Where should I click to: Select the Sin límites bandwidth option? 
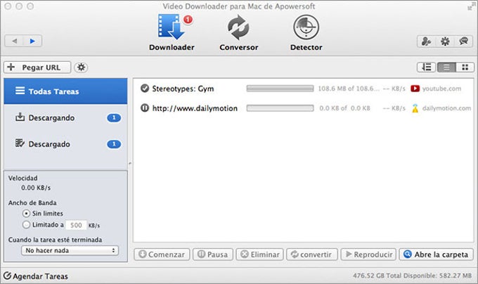click(x=26, y=213)
